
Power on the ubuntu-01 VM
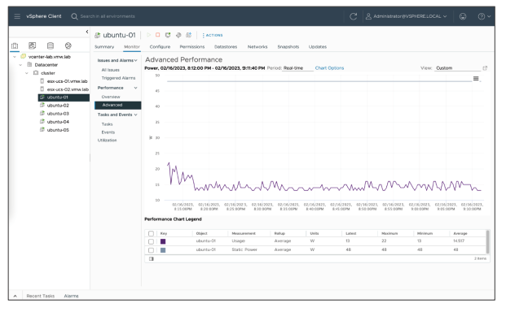148,35
